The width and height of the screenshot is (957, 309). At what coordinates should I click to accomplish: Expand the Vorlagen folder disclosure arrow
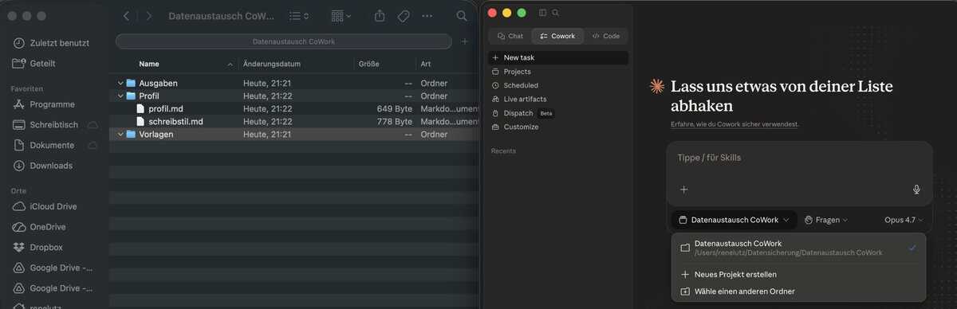click(x=120, y=135)
